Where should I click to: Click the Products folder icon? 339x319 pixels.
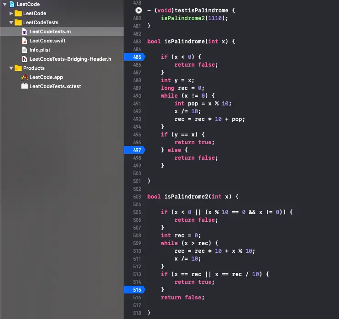pyautogui.click(x=18, y=68)
